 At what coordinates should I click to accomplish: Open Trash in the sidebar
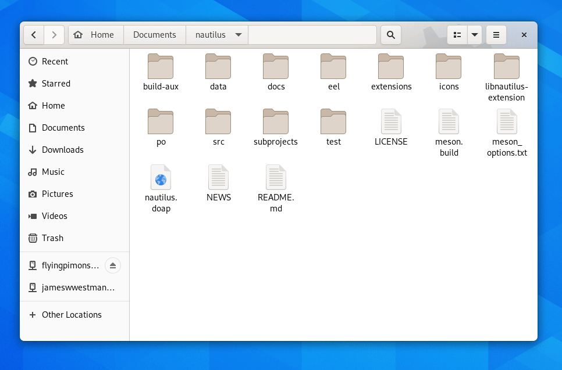[74, 238]
